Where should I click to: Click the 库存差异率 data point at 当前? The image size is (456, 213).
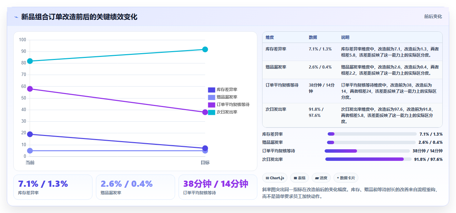point(30,134)
